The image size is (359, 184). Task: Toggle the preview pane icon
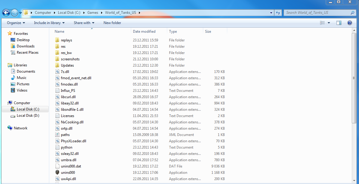339,23
